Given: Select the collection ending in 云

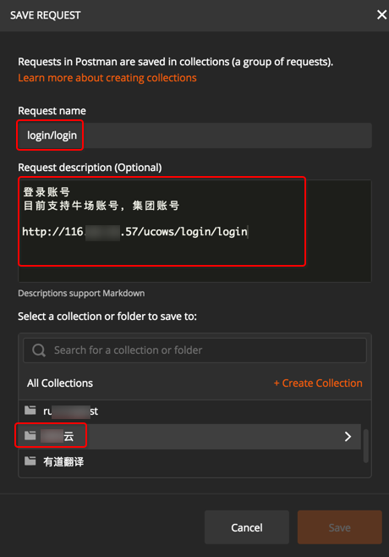Looking at the screenshot, I should coord(190,437).
